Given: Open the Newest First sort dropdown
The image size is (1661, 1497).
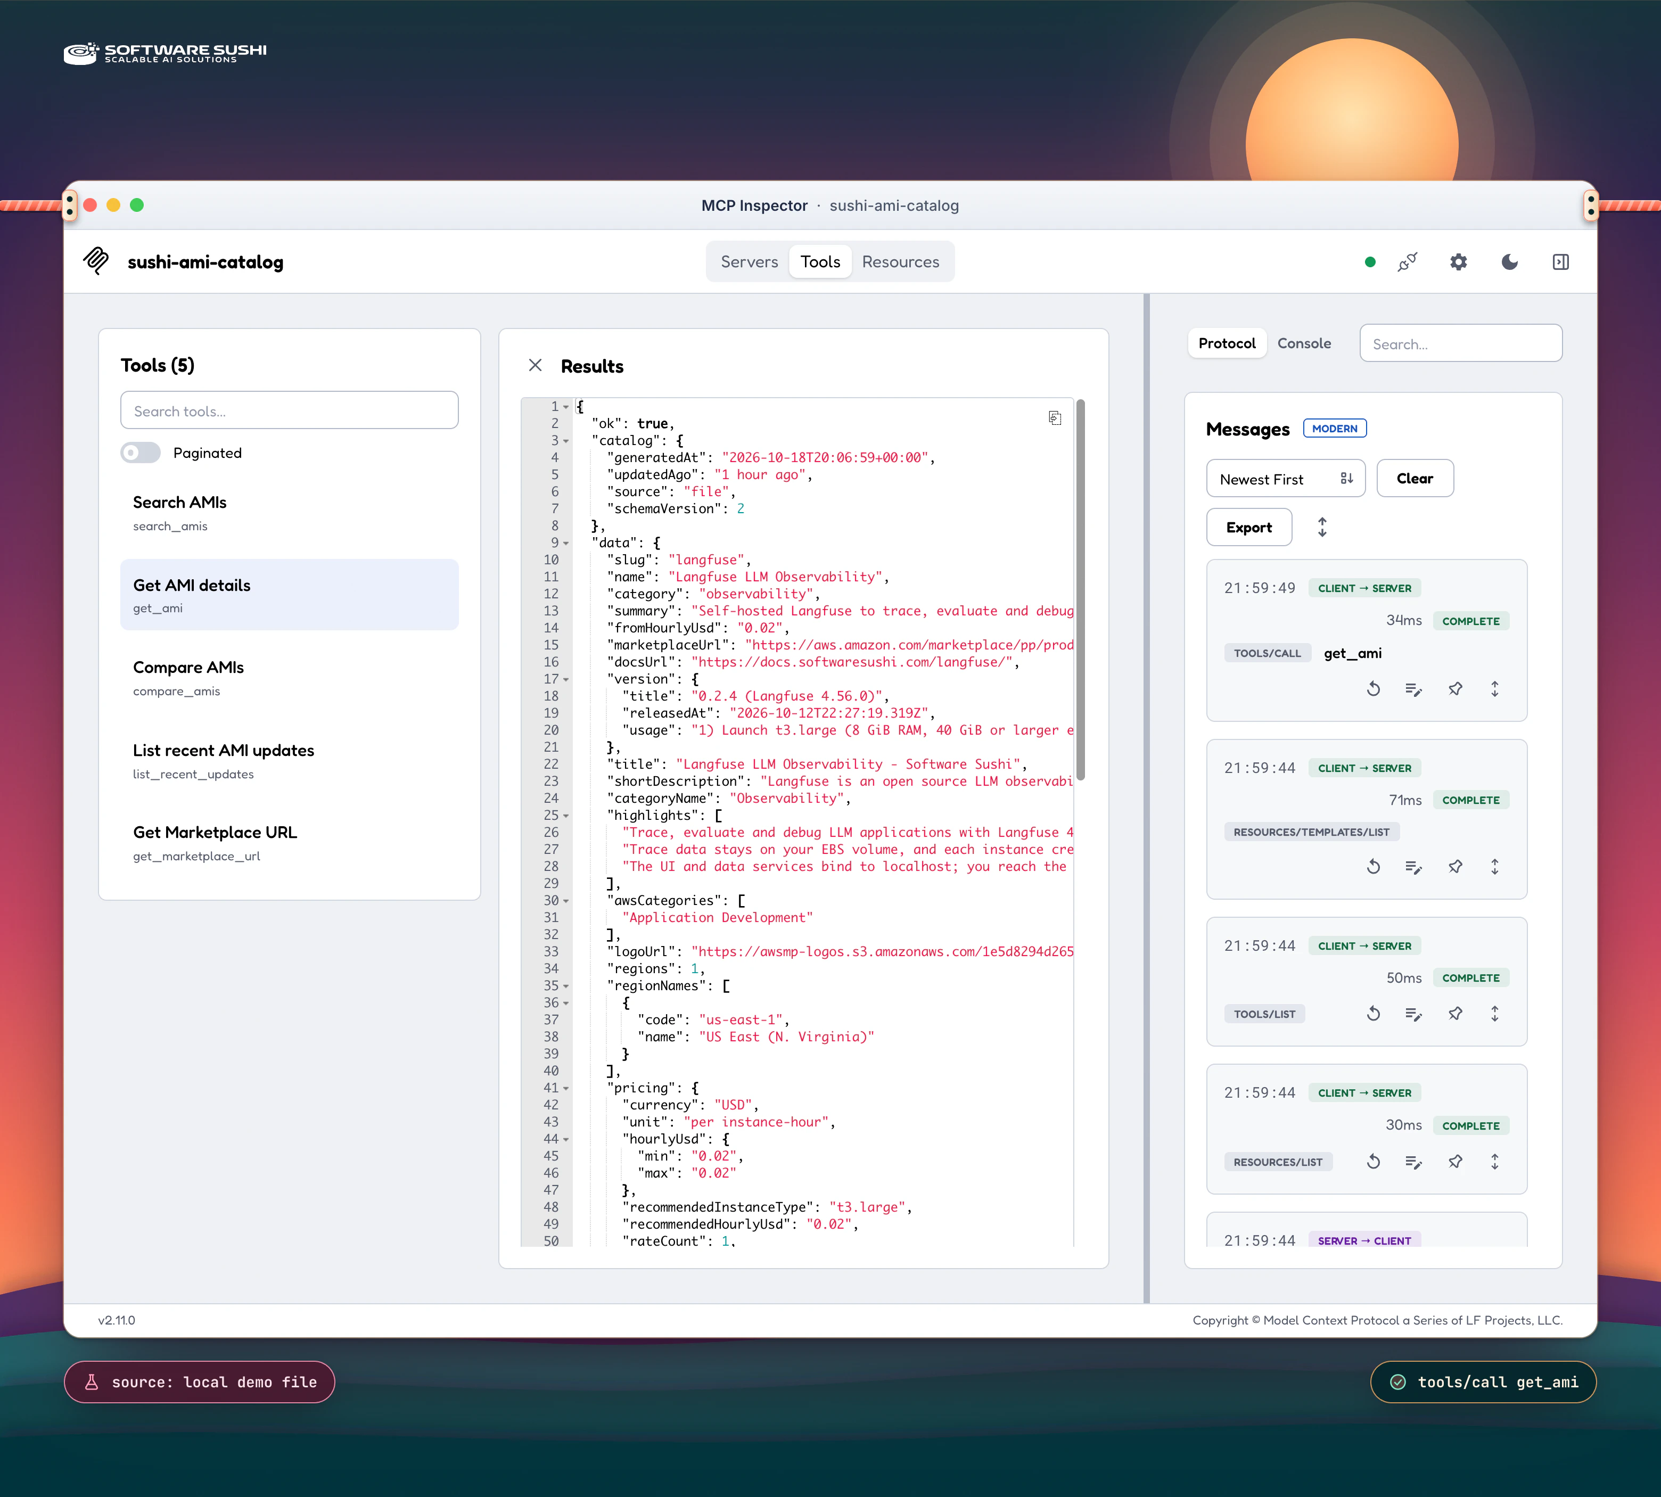Looking at the screenshot, I should point(1285,479).
